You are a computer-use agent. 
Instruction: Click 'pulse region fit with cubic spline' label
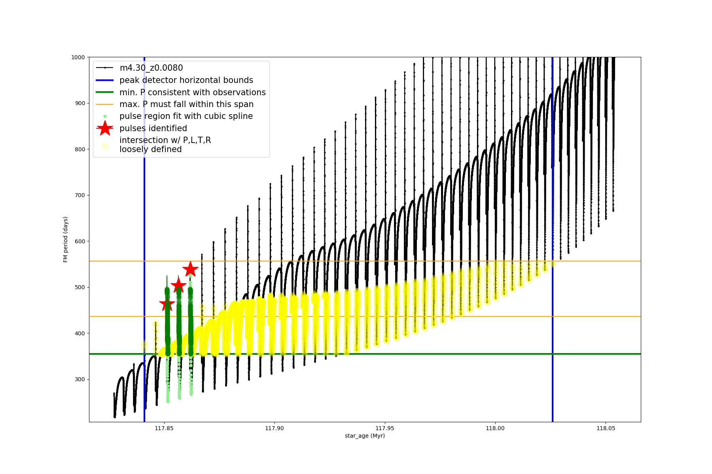186,116
